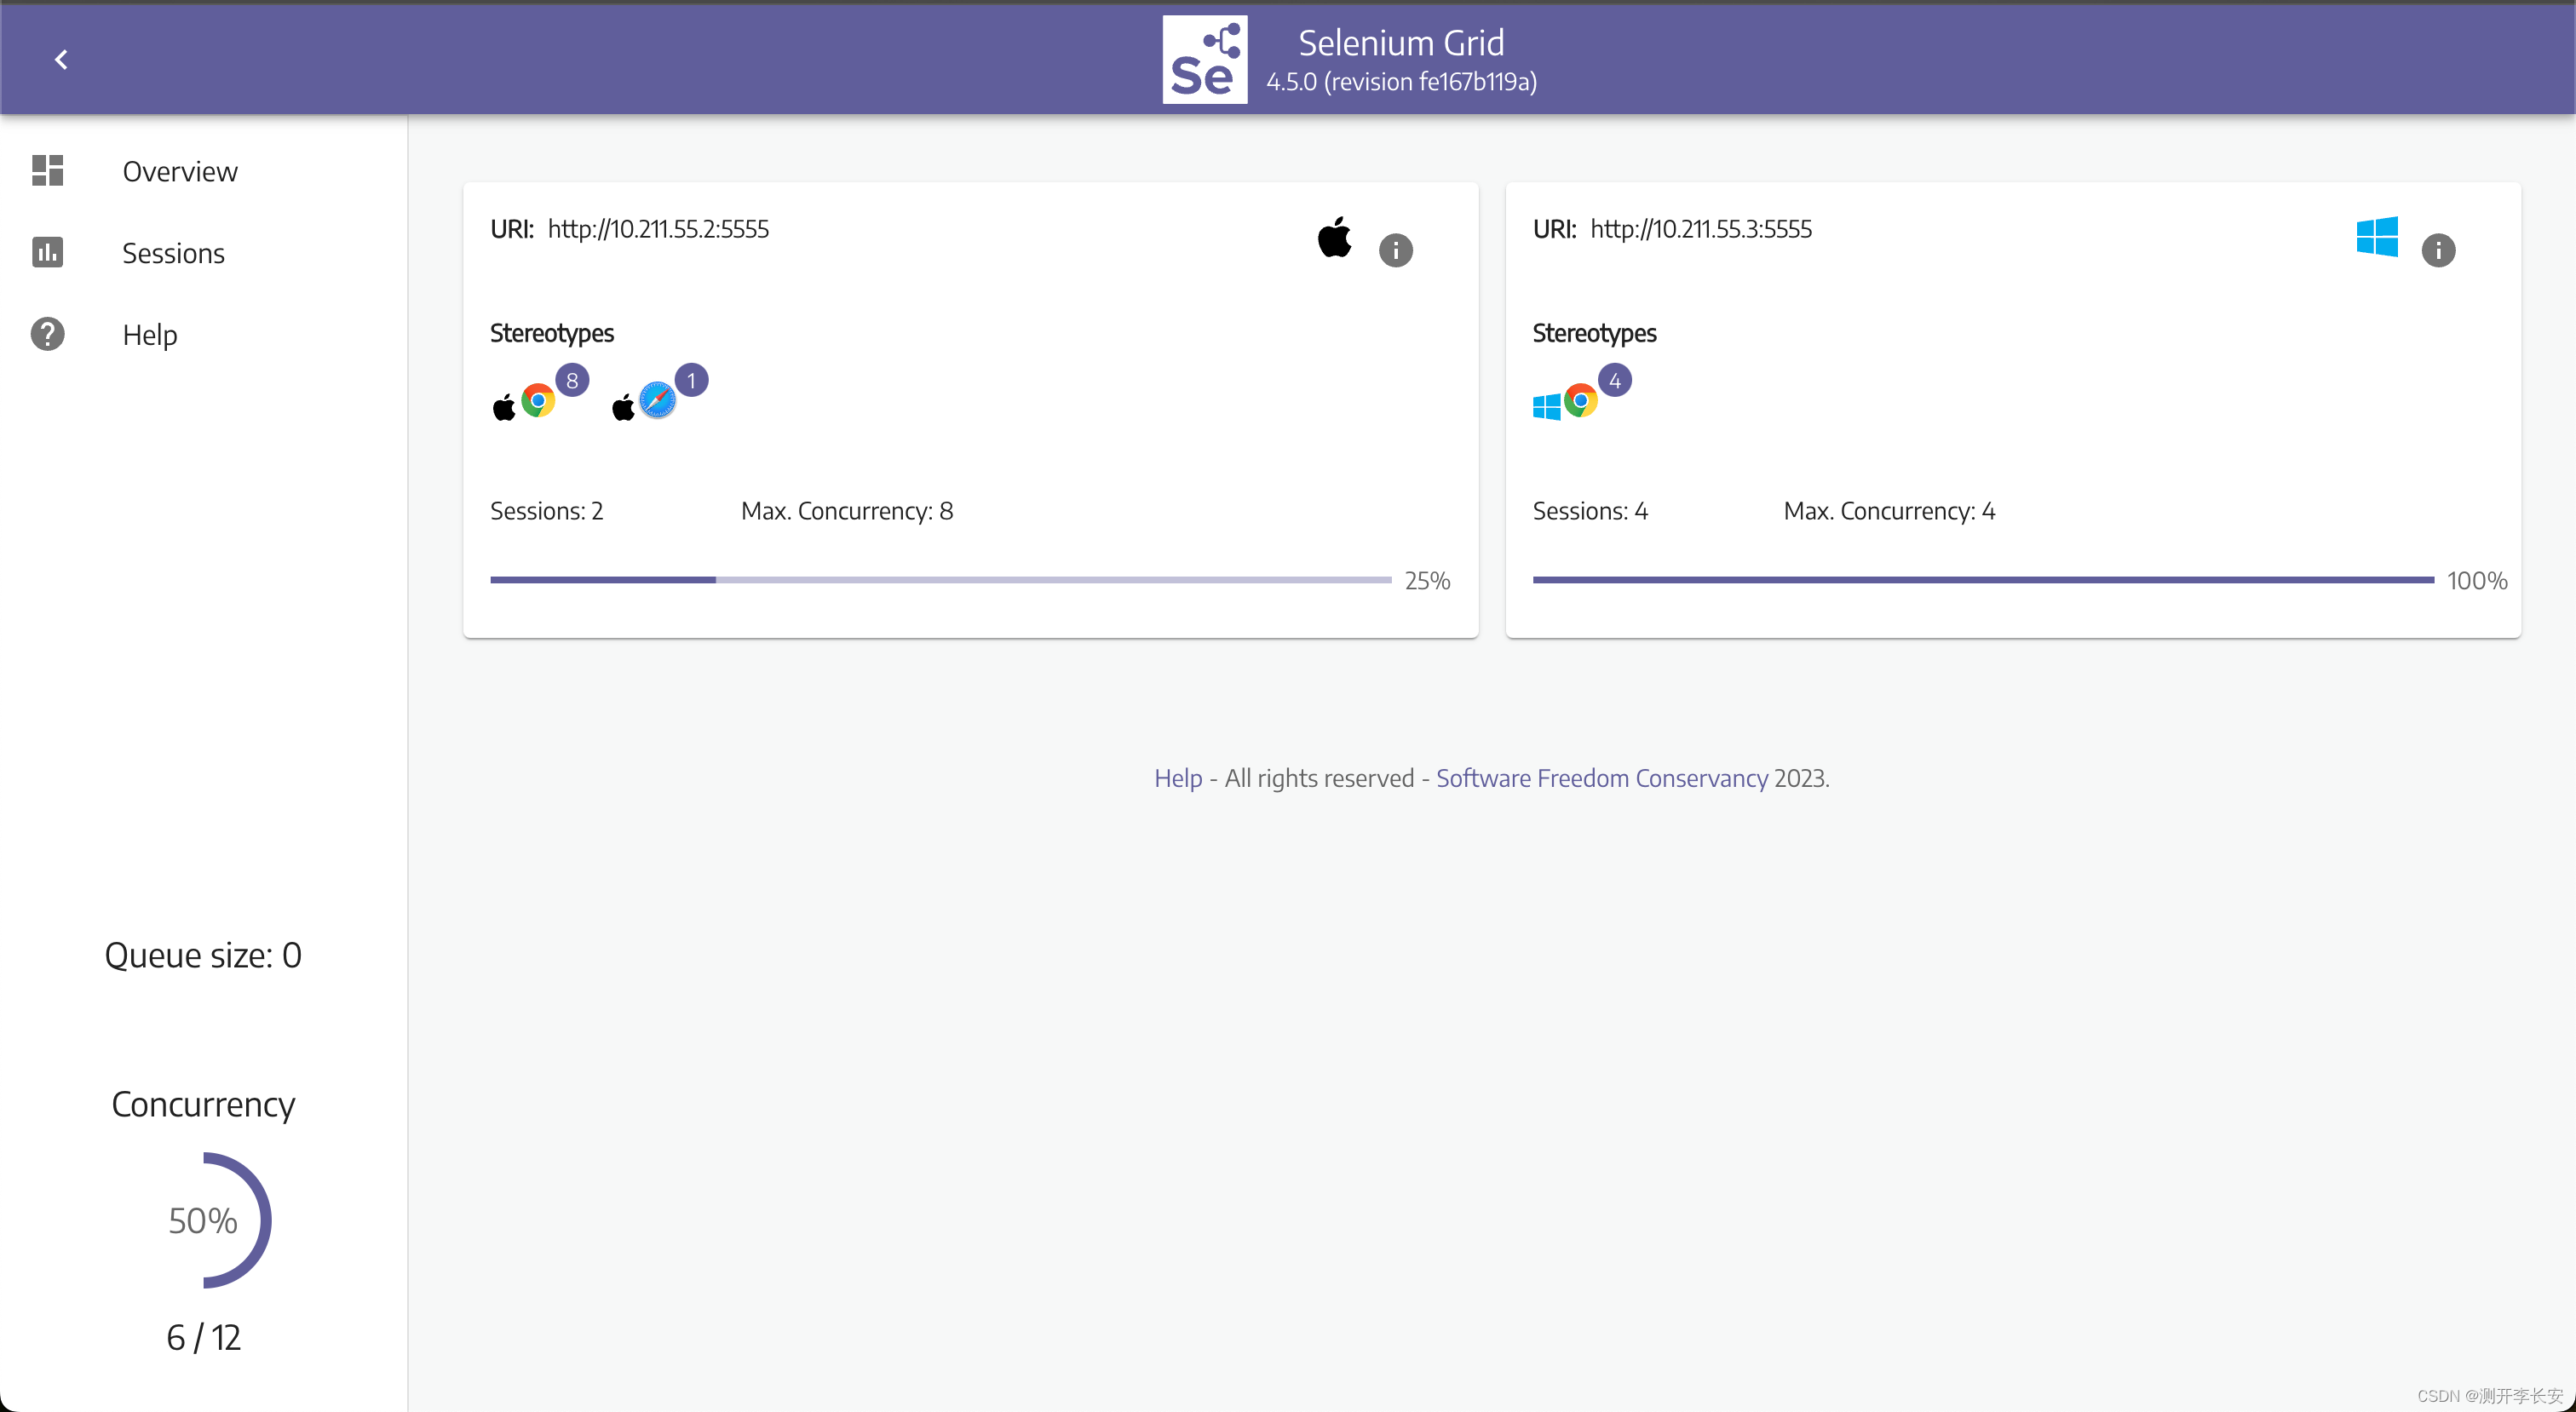Click the small Windows icon in Stereotypes

tap(1546, 407)
